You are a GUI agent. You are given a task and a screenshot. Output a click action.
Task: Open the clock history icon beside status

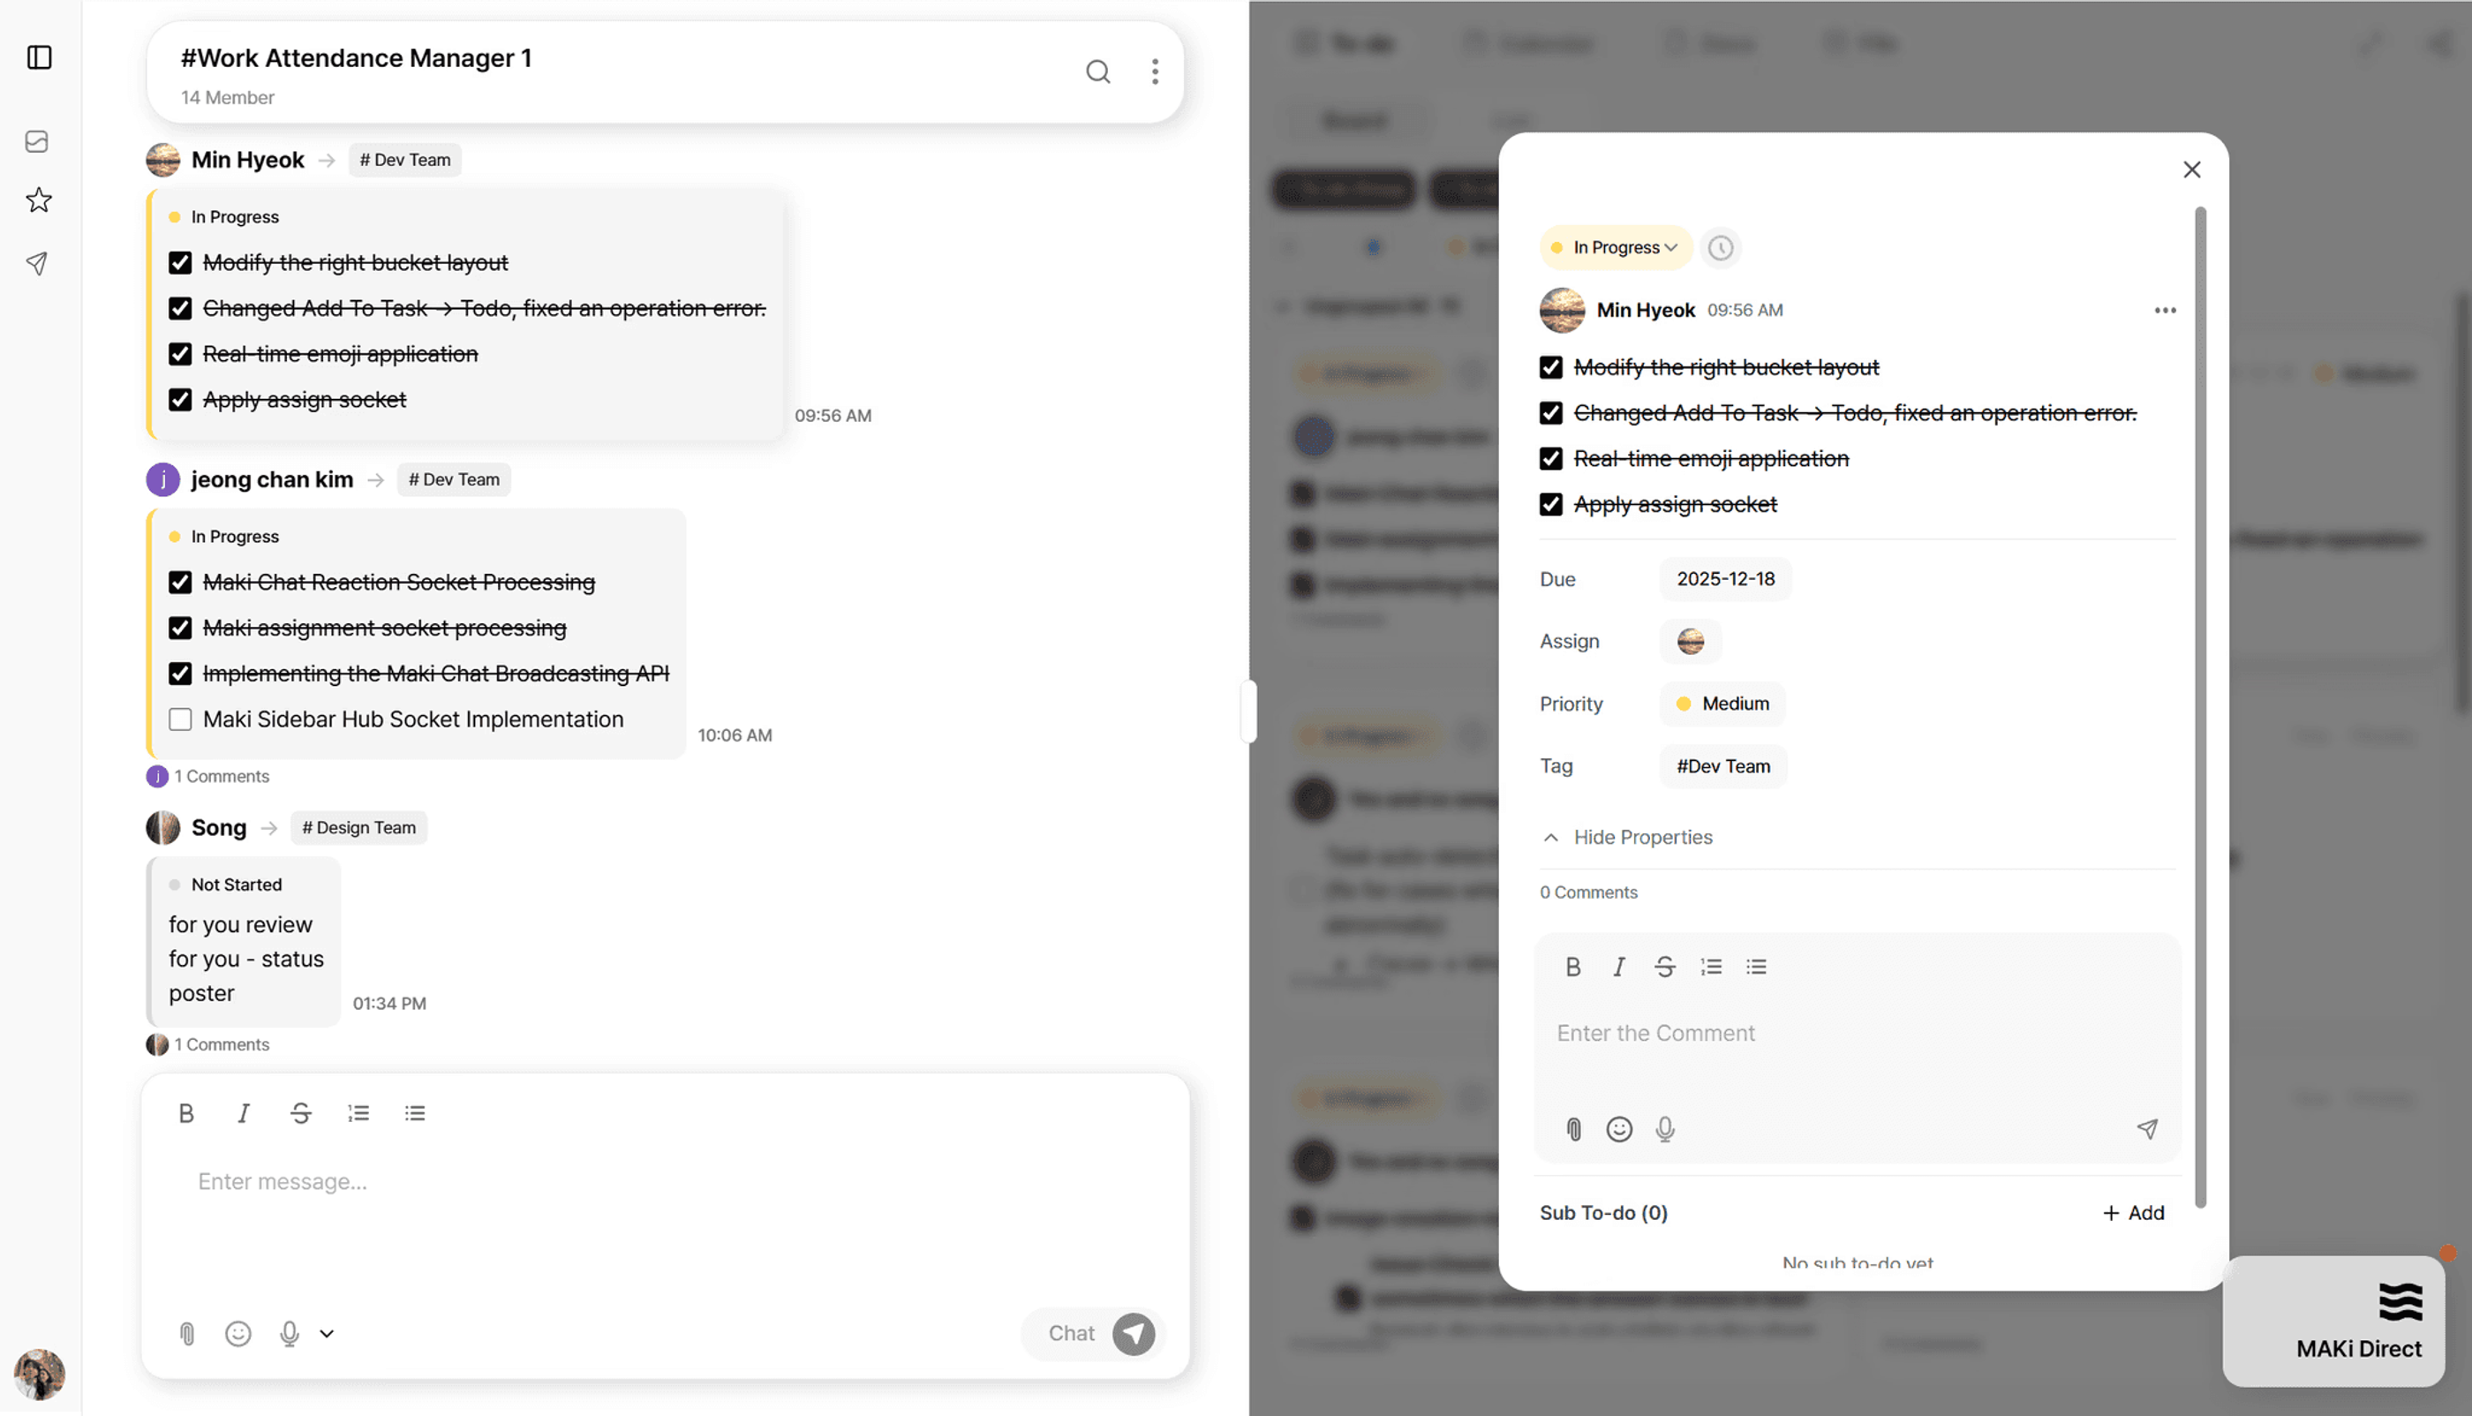1721,248
